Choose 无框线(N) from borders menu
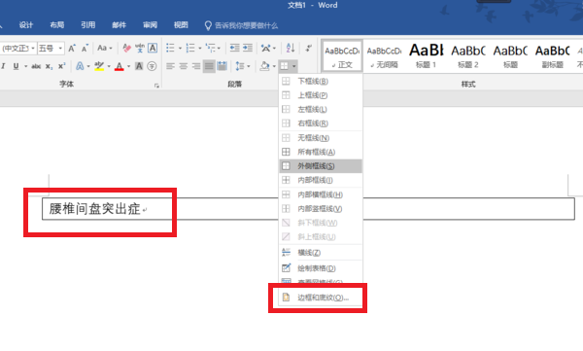583x351 pixels. click(x=321, y=138)
